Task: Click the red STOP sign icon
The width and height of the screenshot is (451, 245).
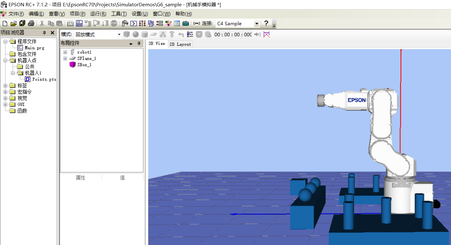Action: click(114, 23)
